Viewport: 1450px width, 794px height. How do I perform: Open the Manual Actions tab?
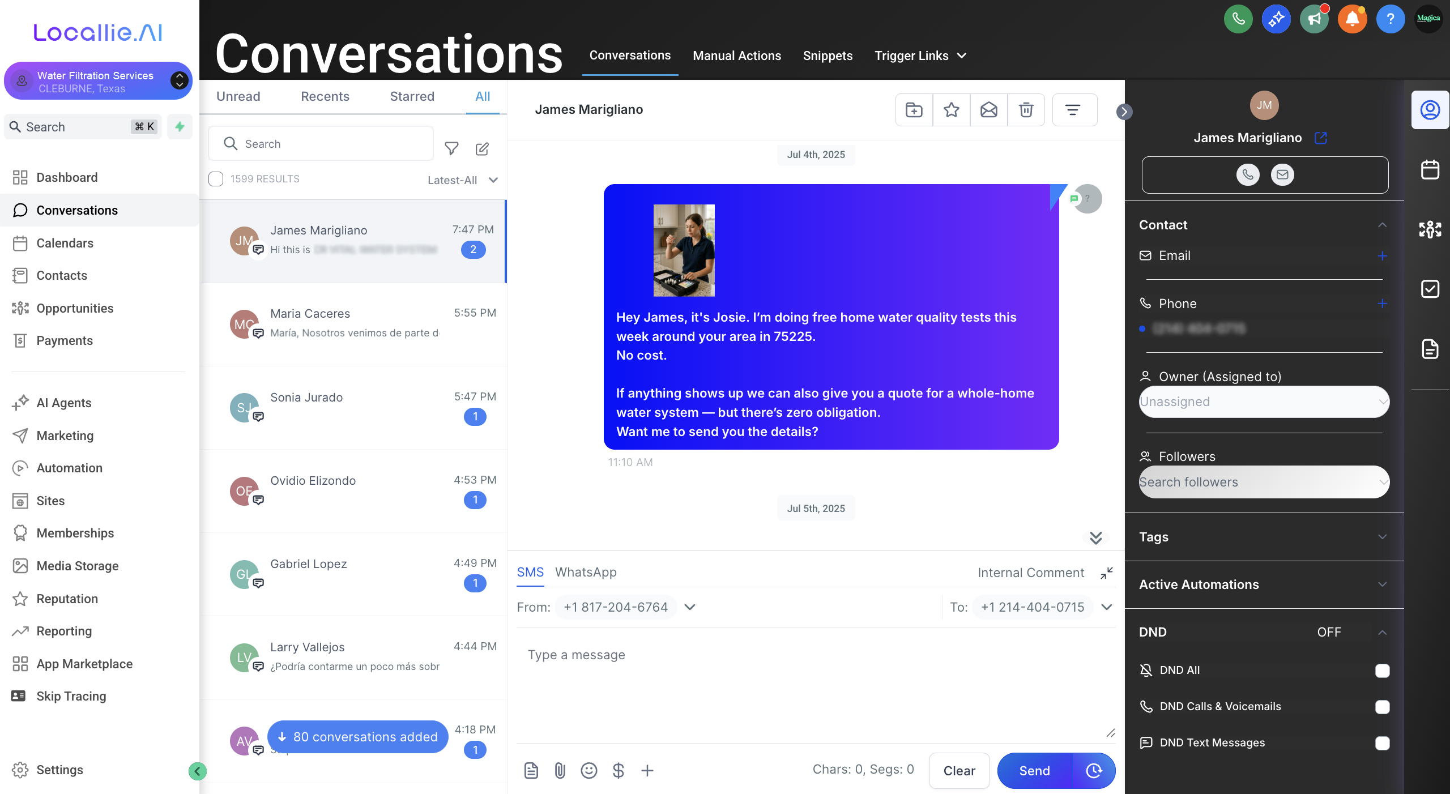click(736, 56)
